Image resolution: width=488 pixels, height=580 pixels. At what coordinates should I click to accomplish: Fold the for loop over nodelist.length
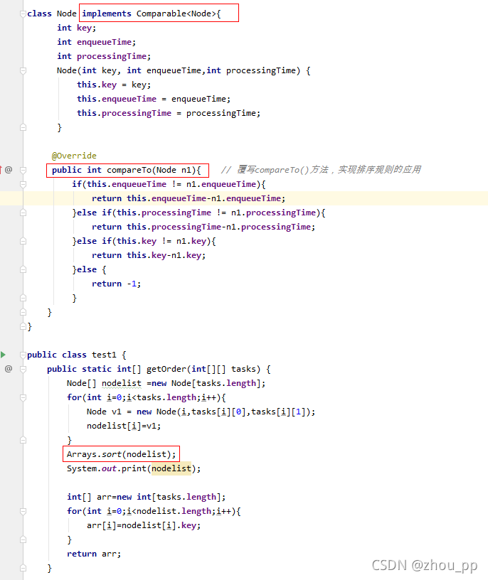tap(23, 511)
